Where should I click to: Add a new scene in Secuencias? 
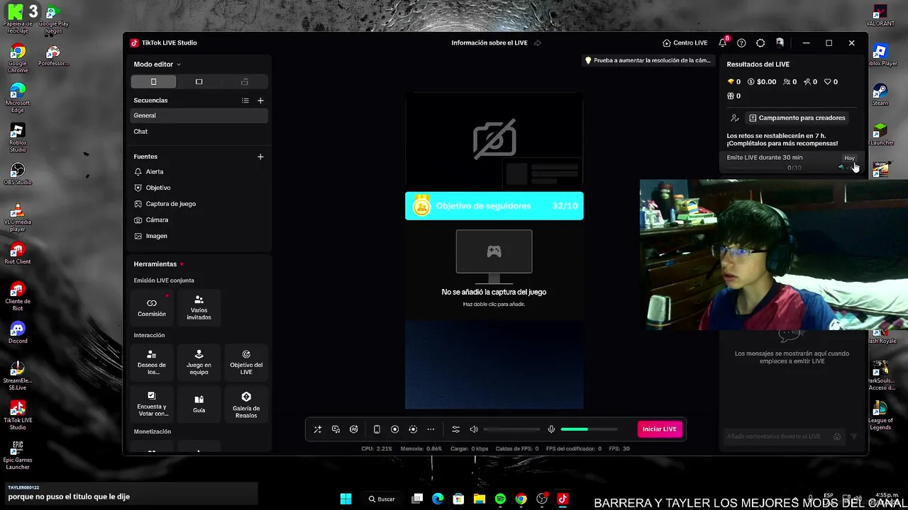260,101
